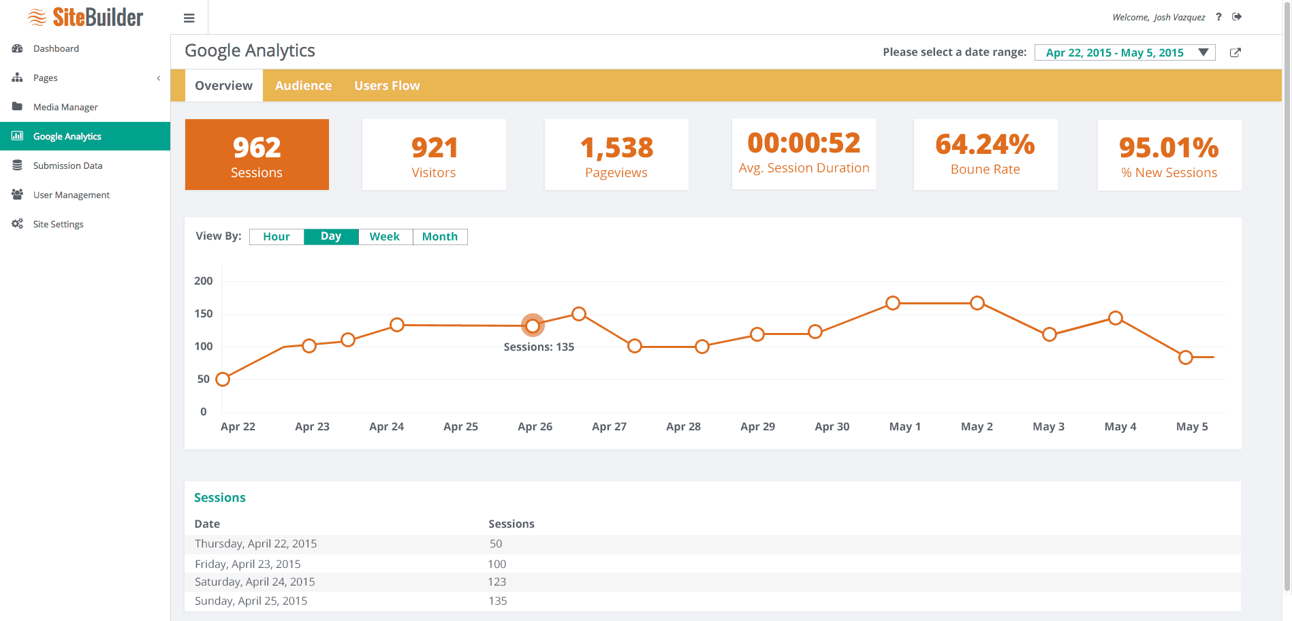This screenshot has width=1292, height=621.
Task: Expand the Pages submenu chevron
Action: 159,78
